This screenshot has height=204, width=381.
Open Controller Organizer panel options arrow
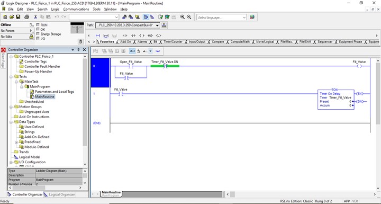[x=72, y=50]
